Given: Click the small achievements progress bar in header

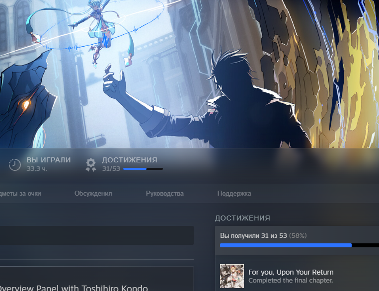Looking at the screenshot, I should (143, 169).
